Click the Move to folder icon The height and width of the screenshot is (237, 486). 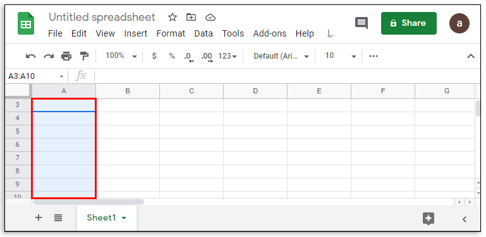[191, 17]
